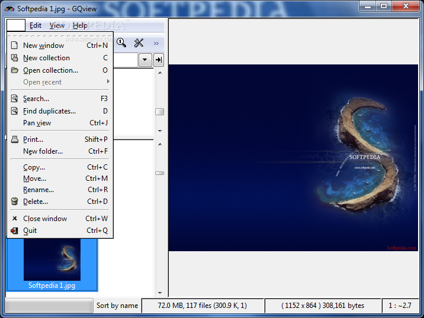Click the folder list scrollbar thumb
Image resolution: width=424 pixels, height=318 pixels.
tap(159, 112)
